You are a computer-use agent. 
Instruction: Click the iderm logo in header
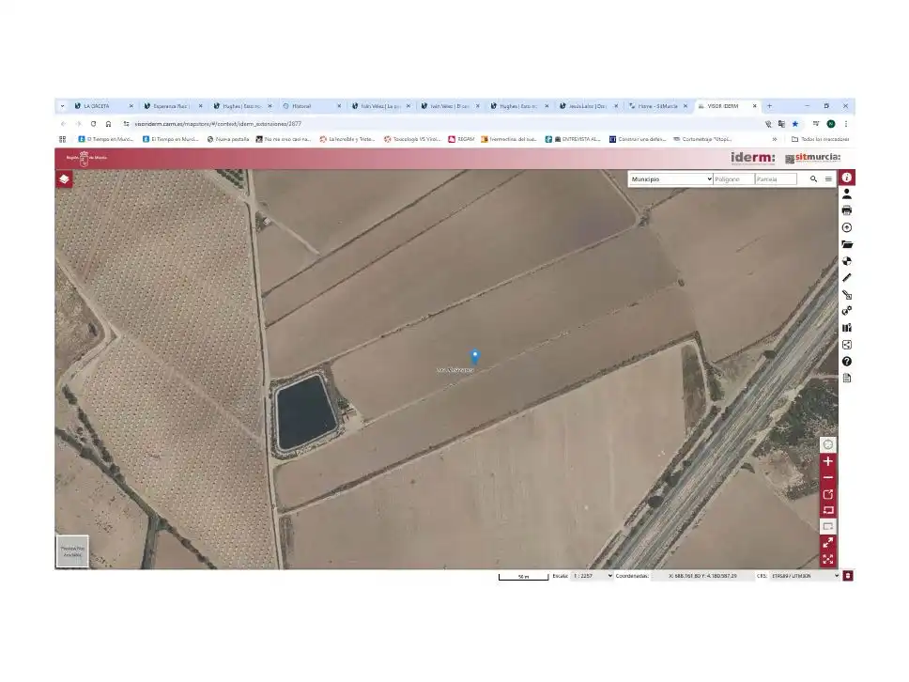click(752, 157)
